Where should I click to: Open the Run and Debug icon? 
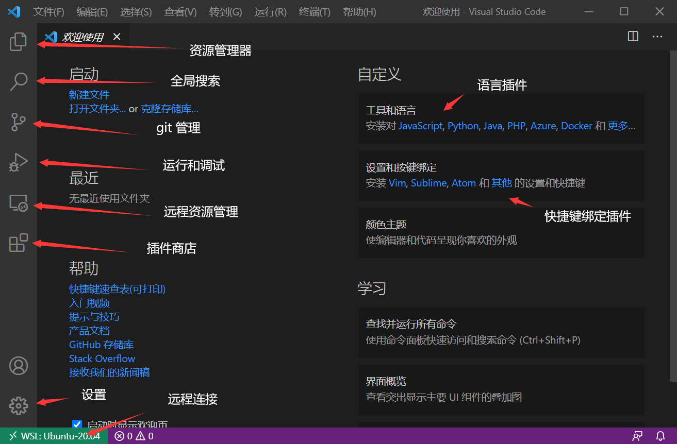18,162
